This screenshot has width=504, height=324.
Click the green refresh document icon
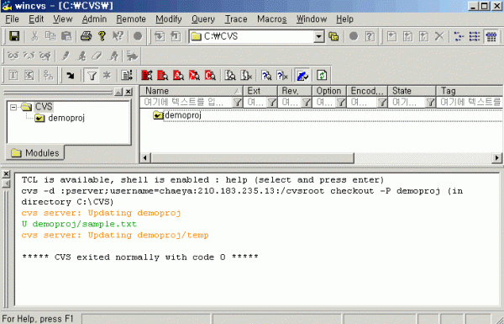pos(322,76)
